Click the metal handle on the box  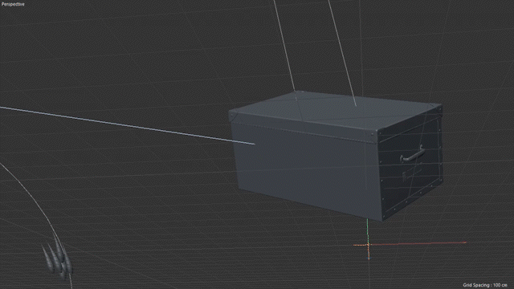[x=412, y=154]
